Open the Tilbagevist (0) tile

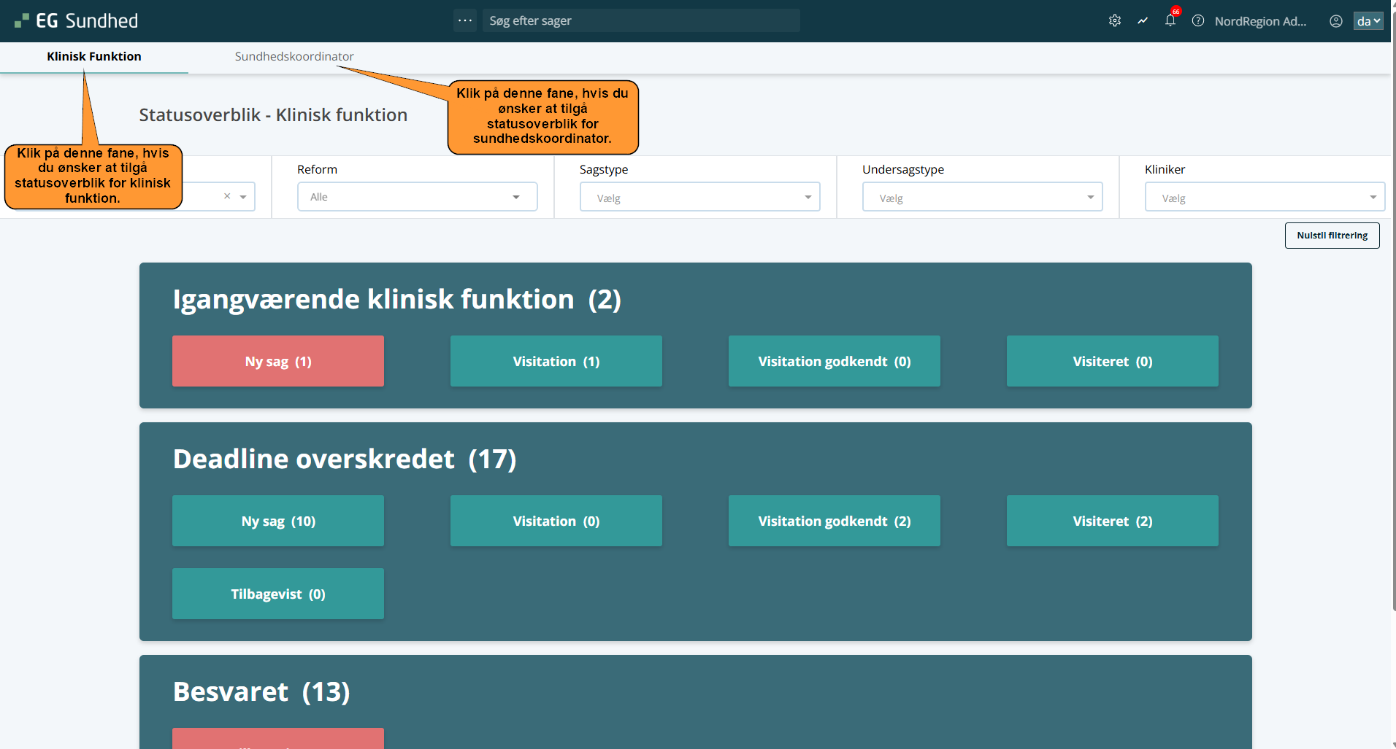278,594
